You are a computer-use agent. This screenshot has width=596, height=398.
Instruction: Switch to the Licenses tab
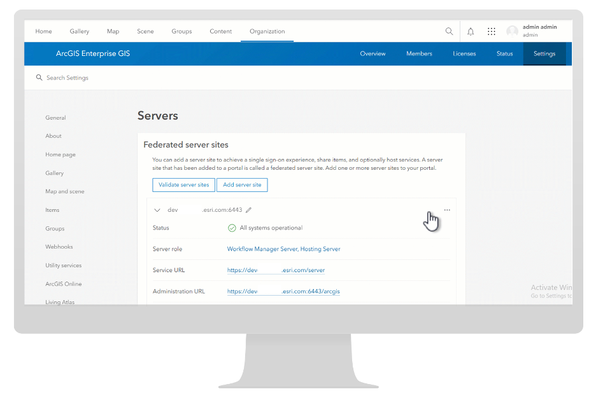[464, 53]
